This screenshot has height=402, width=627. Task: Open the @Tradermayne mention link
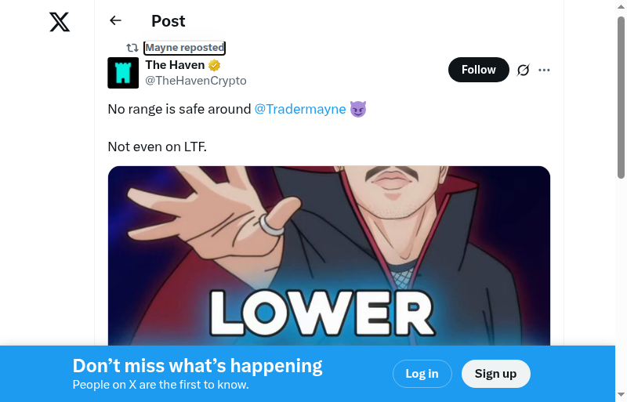click(300, 109)
